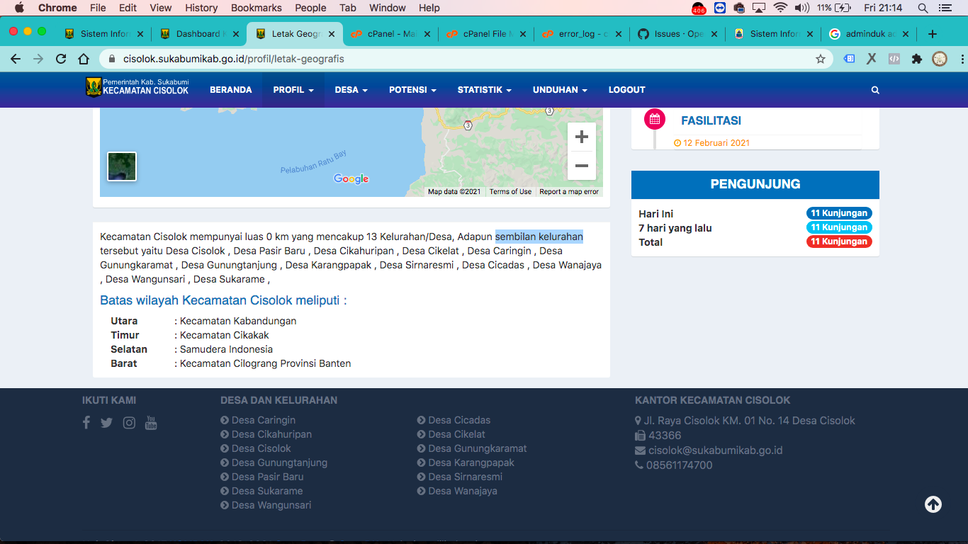Click the calendar icon beside FASILITASI
968x544 pixels.
pyautogui.click(x=654, y=118)
